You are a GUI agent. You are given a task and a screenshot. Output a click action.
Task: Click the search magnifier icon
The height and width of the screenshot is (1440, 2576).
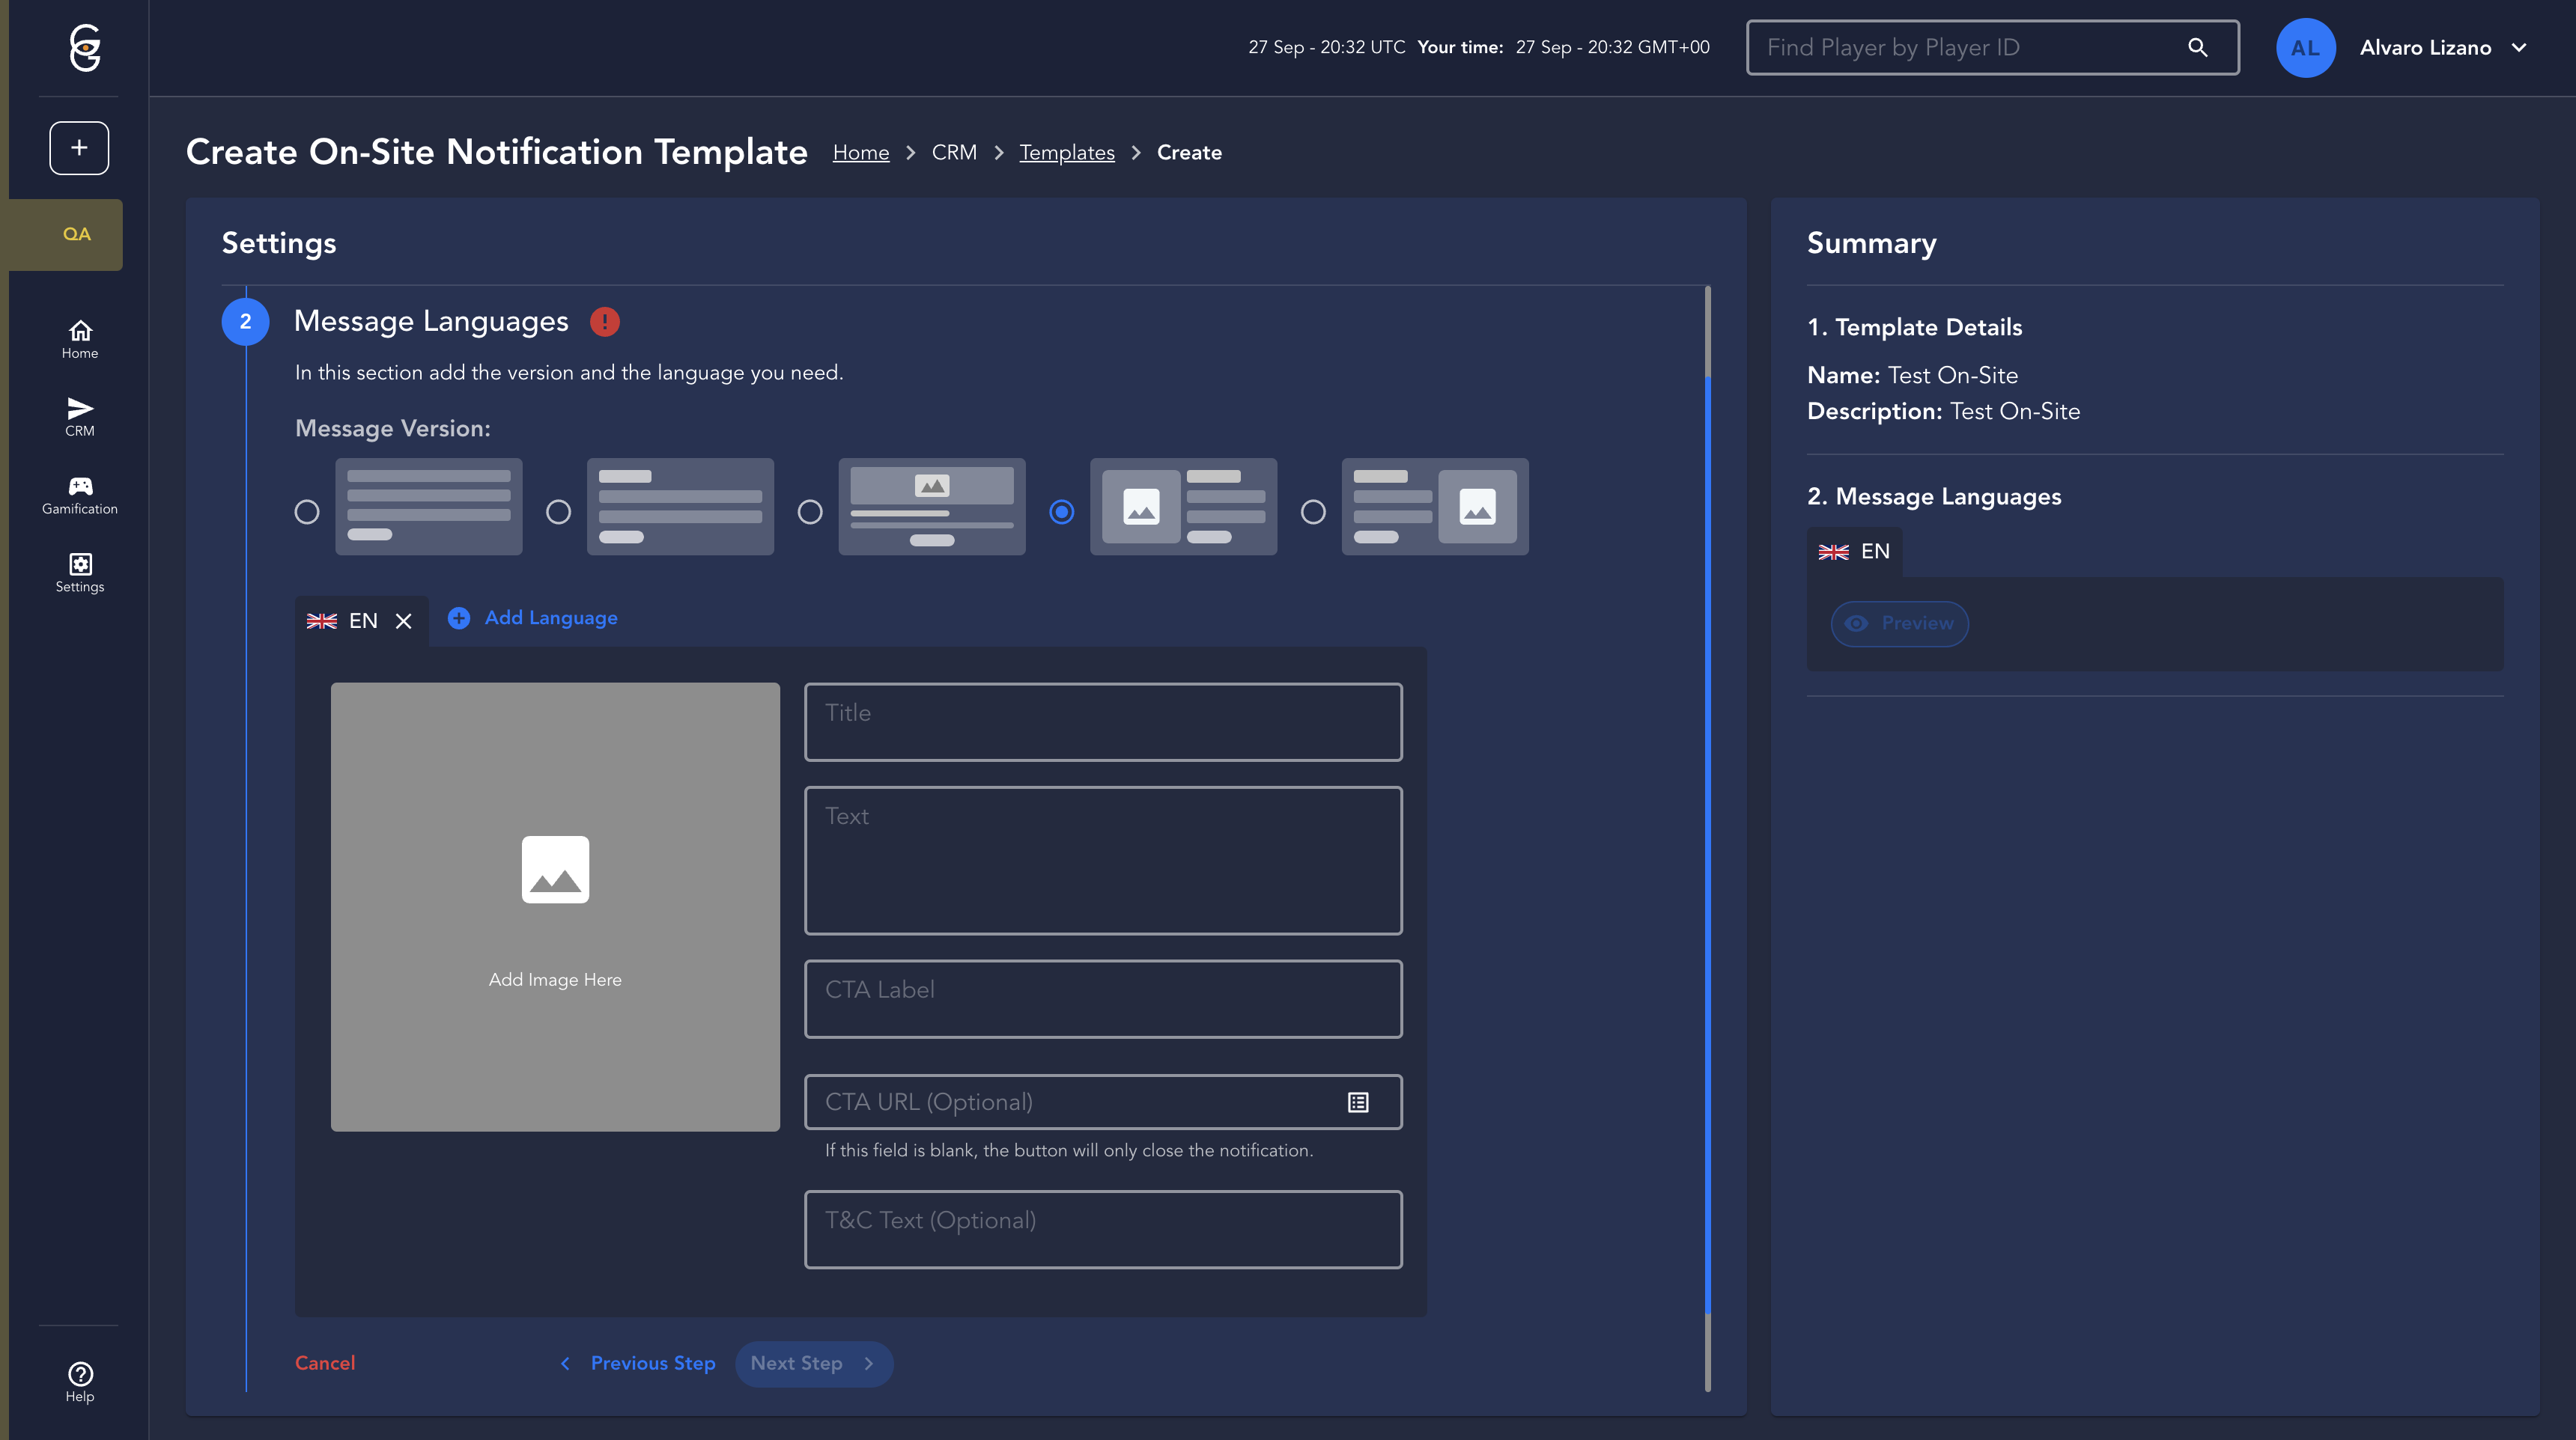(x=2197, y=47)
